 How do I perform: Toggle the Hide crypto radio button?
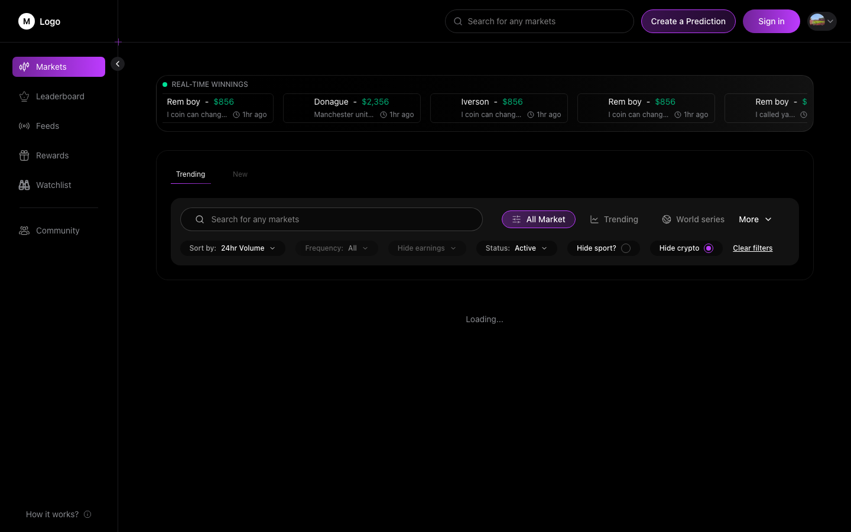pyautogui.click(x=709, y=248)
